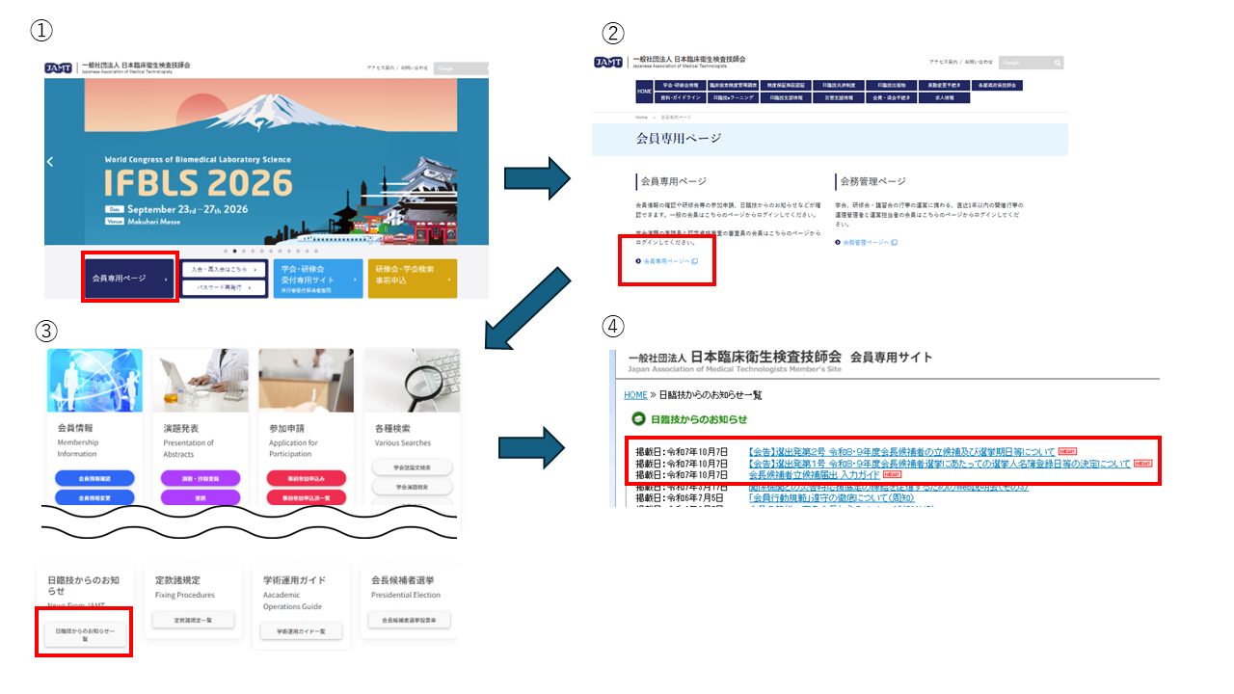Viewport: 1234px width, 694px height.
Task: Click the JAMT logo on the homepage
Action: (58, 67)
